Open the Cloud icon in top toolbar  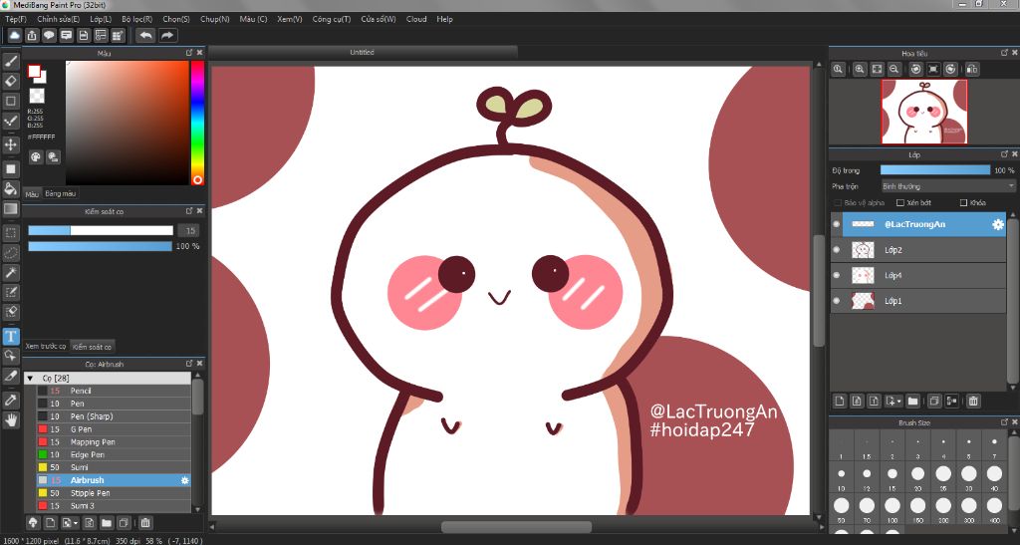14,35
